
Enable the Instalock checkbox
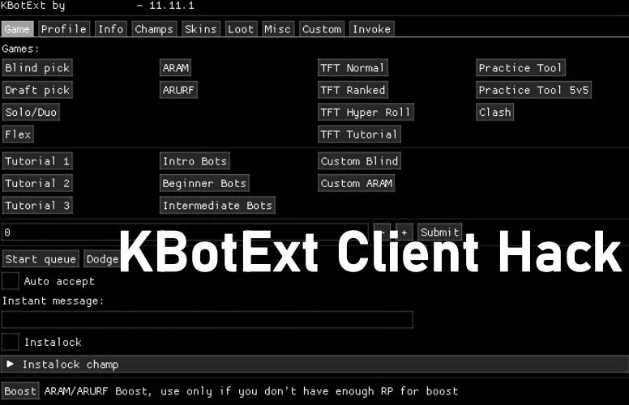(10, 342)
